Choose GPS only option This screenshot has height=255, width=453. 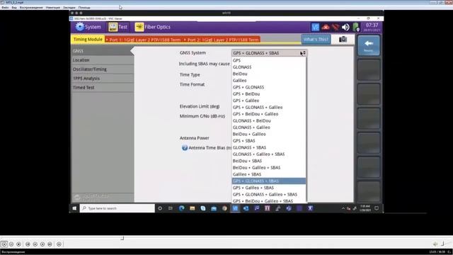click(269, 60)
